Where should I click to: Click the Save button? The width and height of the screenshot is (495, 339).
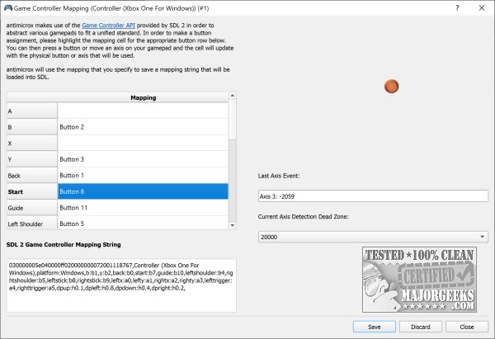coord(374,327)
